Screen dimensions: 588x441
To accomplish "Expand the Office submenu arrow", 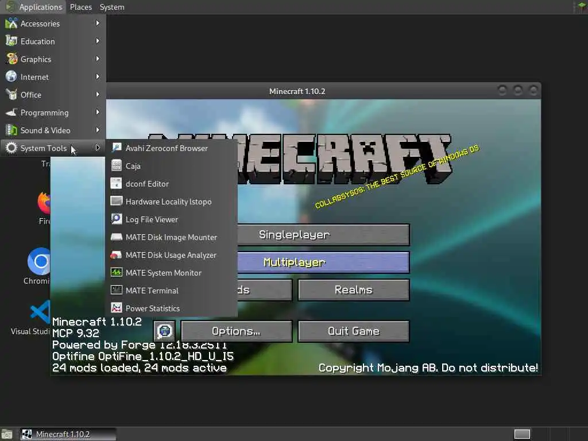I will point(98,95).
